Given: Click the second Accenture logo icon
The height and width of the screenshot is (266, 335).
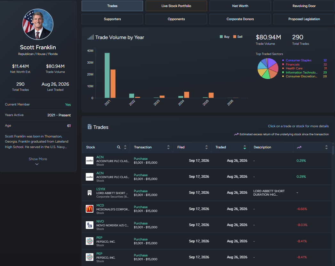Looking at the screenshot, I should click(x=90, y=177).
